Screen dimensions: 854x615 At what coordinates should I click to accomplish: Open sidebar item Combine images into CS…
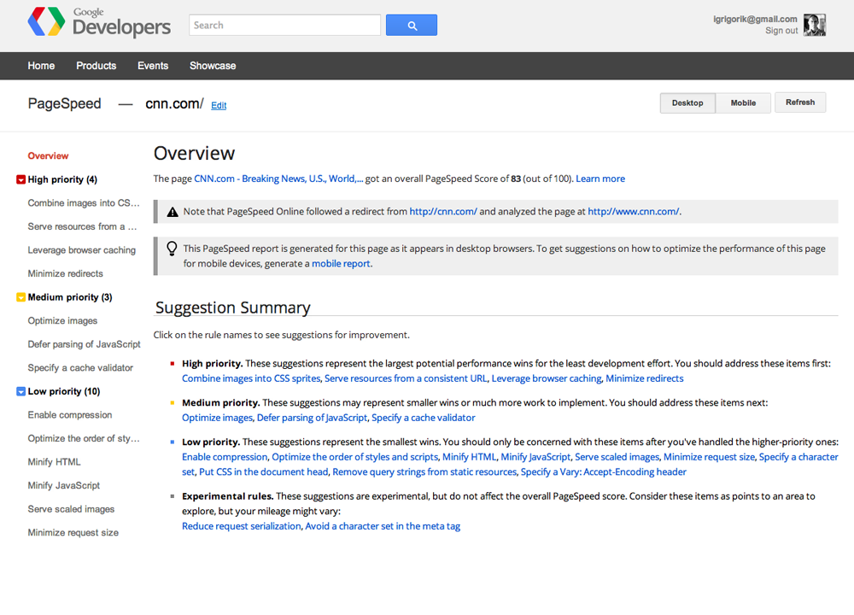click(84, 203)
